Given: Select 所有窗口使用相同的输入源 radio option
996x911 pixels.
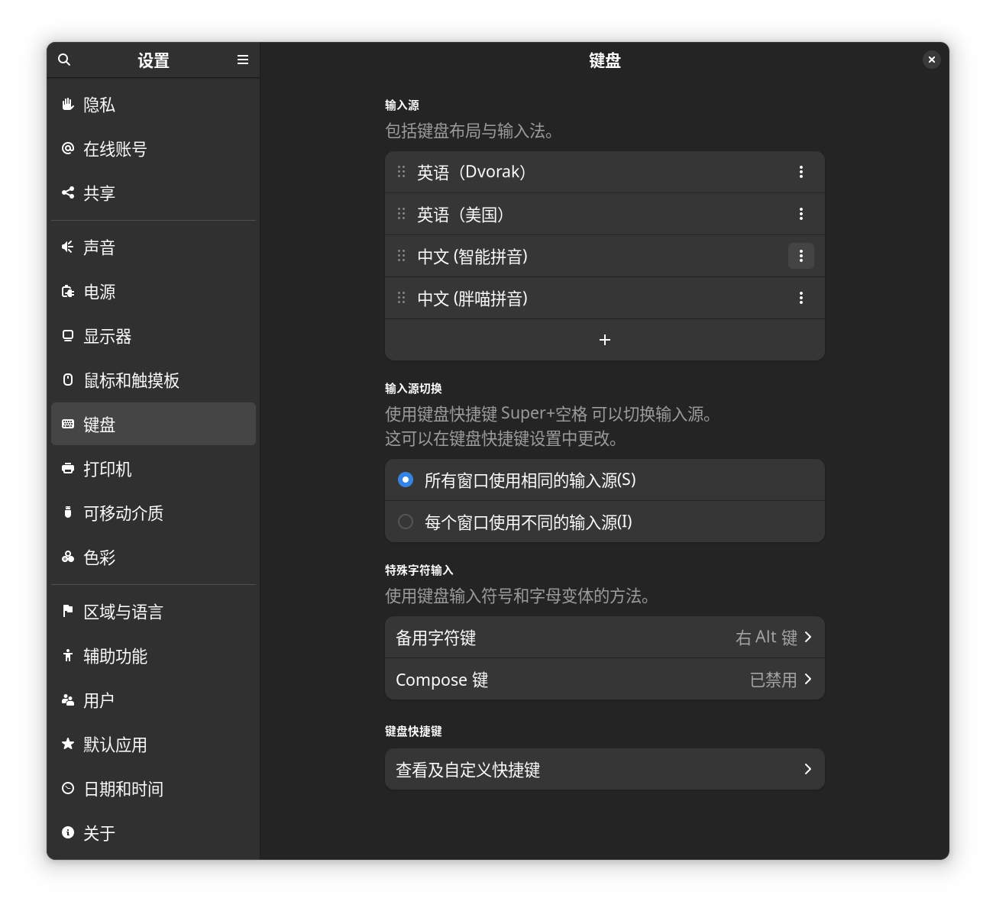Looking at the screenshot, I should 406,480.
